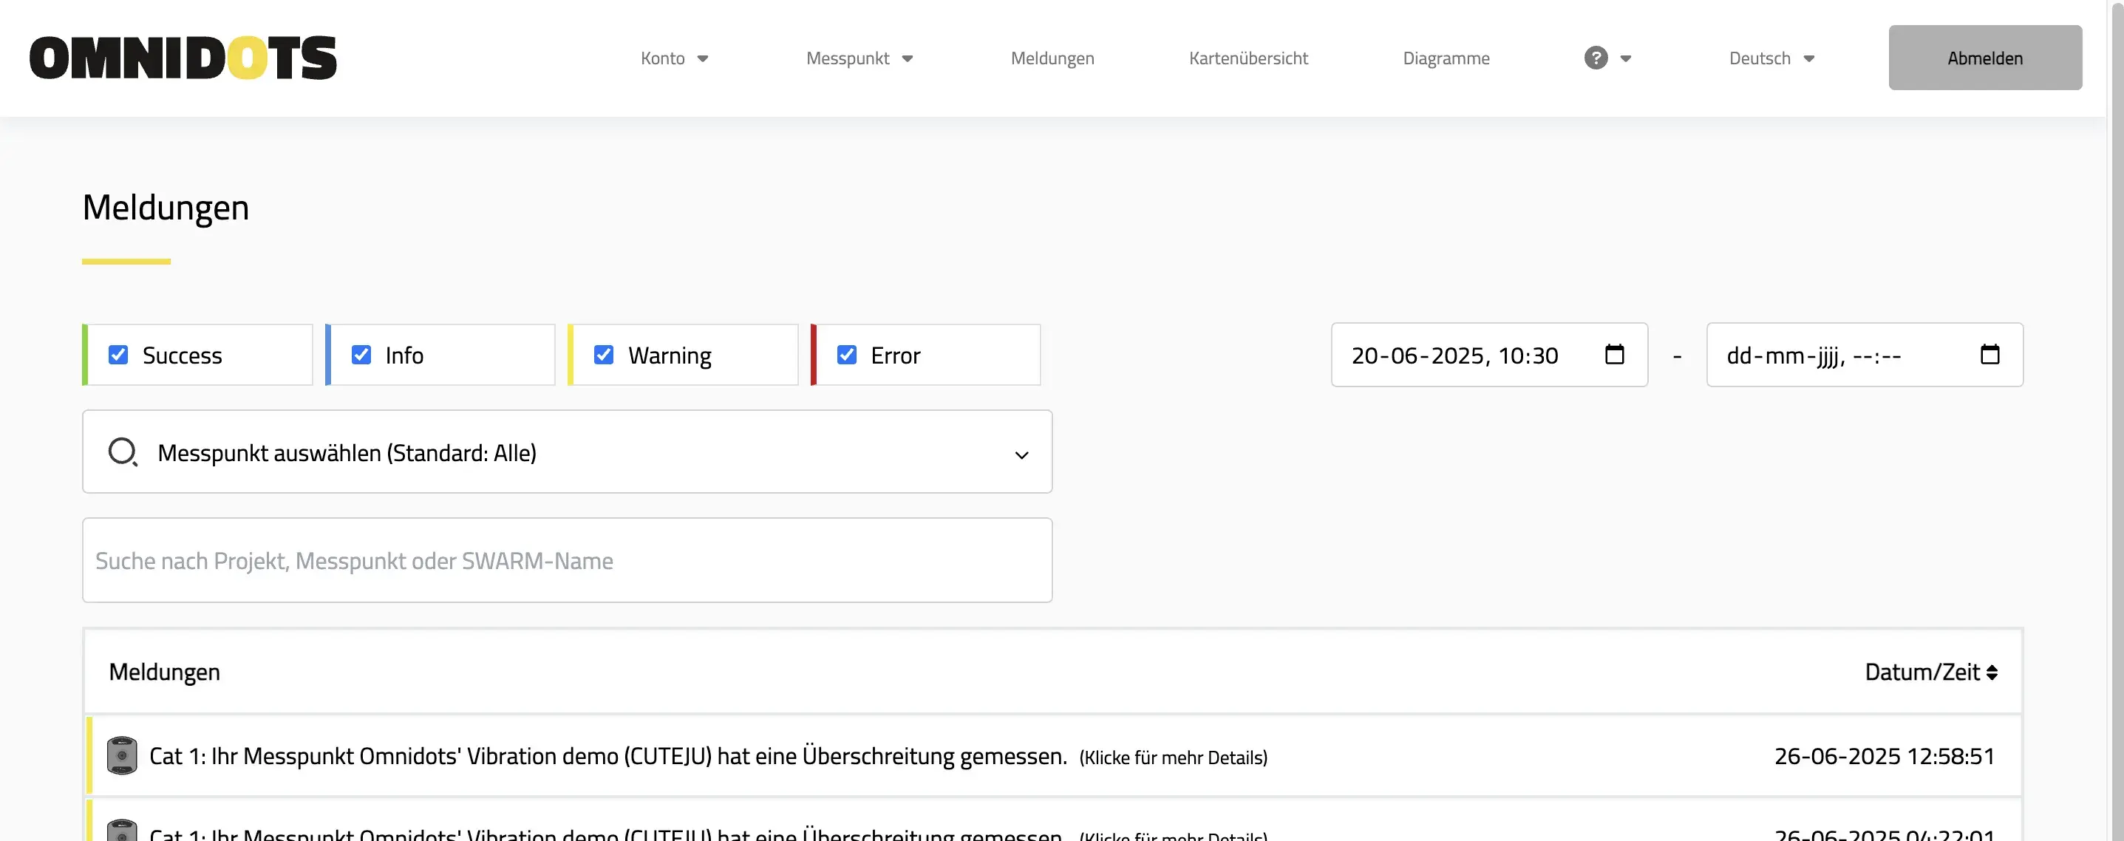Open the help question mark menu
The width and height of the screenshot is (2124, 841).
click(x=1596, y=58)
